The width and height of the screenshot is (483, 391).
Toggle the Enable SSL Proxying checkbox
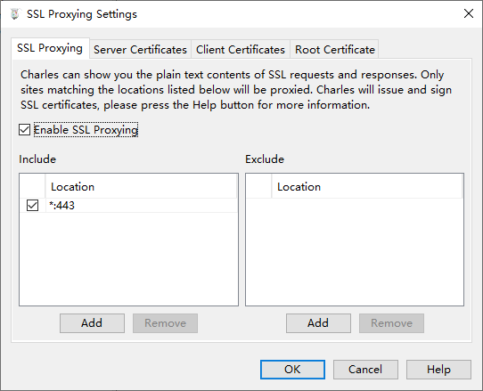(24, 130)
